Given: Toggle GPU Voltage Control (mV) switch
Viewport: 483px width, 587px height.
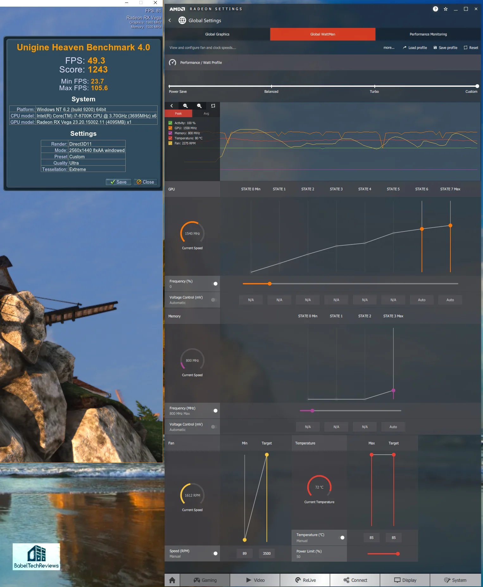Looking at the screenshot, I should 214,300.
